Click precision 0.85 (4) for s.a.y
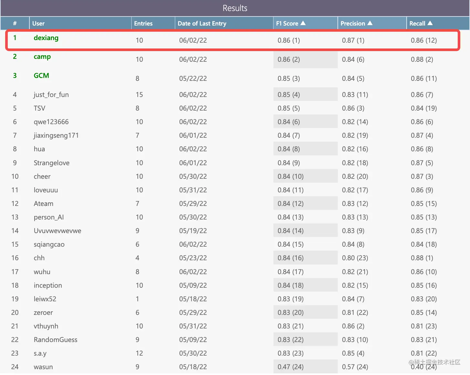Screen dimensions: 470x375 coord(353,353)
